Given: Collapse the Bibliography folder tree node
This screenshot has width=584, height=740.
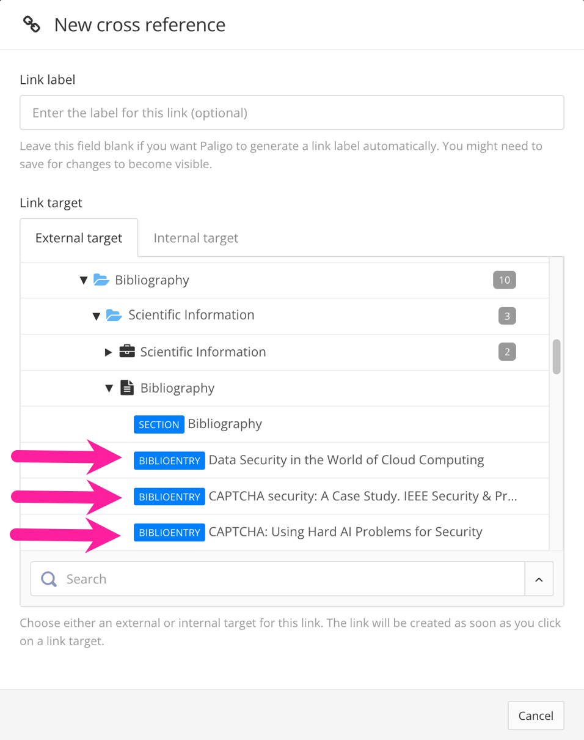Looking at the screenshot, I should 84,279.
